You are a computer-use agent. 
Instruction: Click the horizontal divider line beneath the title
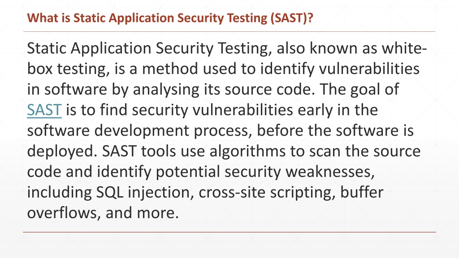[x=229, y=32]
